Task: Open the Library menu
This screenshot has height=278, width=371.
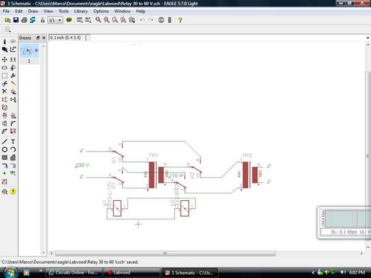Action: (80, 11)
